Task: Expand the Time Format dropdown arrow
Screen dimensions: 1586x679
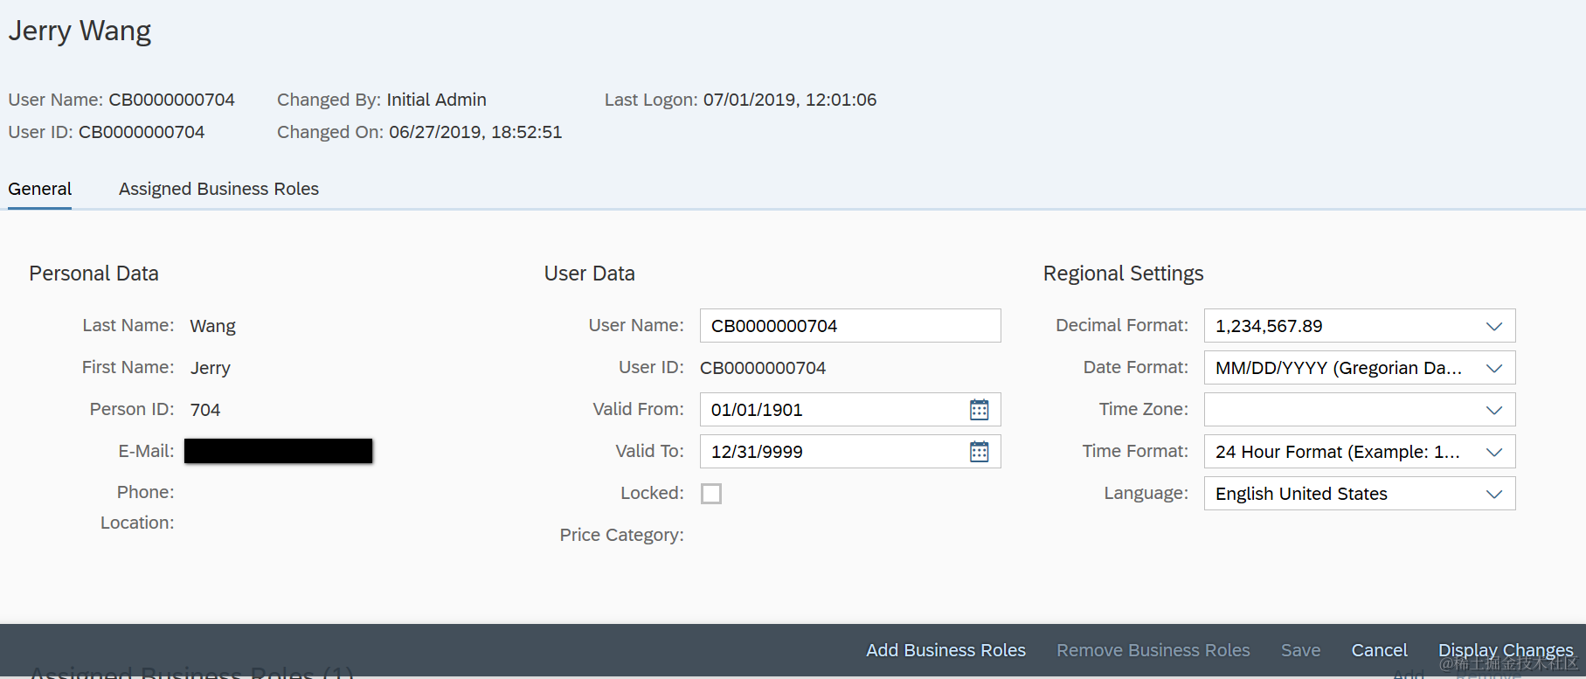Action: (x=1494, y=452)
